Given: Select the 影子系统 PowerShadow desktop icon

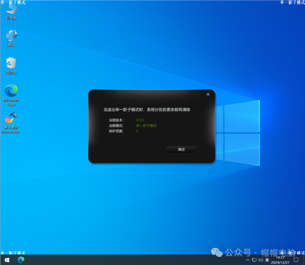Looking at the screenshot, I should tap(11, 122).
